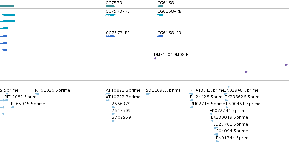Image resolution: width=289 pixels, height=143 pixels.
Task: Select the CG7573-RB transcript label
Action: point(118,11)
